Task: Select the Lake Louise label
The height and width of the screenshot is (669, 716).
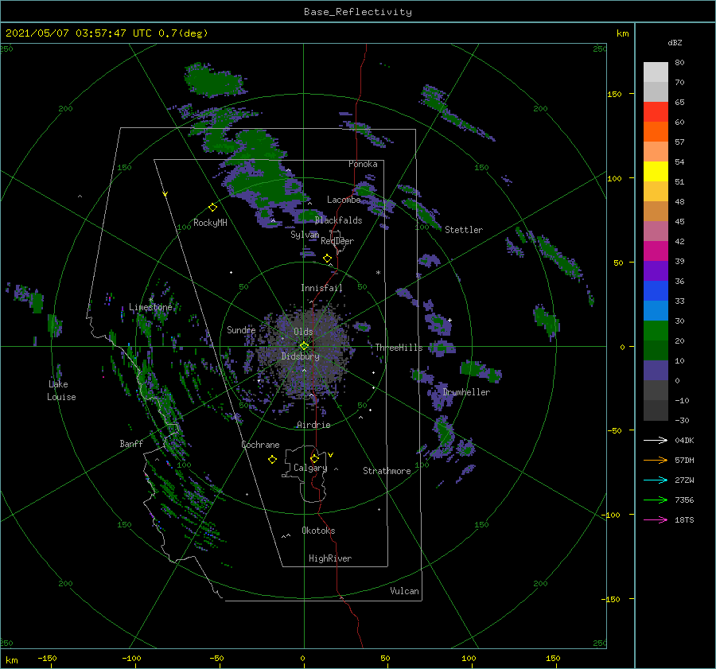Action: (61, 391)
